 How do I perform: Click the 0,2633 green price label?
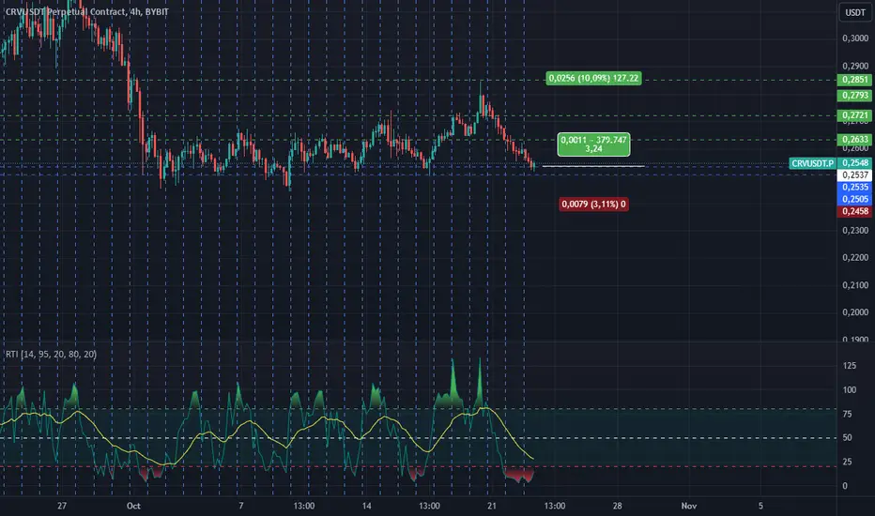pos(855,140)
